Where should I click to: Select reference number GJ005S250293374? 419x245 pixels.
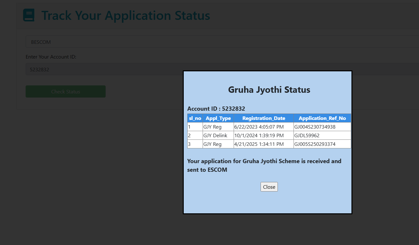tap(315, 144)
